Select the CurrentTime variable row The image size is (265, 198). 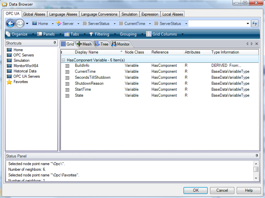tap(85, 71)
